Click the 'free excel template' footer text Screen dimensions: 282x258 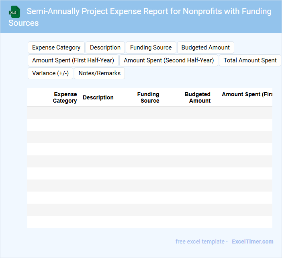[200, 241]
